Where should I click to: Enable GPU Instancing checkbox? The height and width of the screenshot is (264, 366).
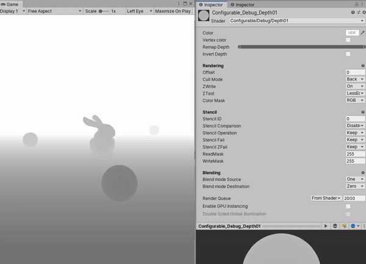pos(348,206)
